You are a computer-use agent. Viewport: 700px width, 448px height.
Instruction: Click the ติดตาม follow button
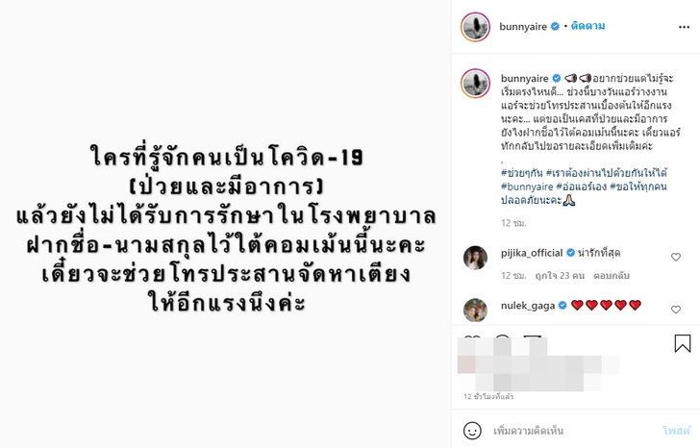point(587,26)
